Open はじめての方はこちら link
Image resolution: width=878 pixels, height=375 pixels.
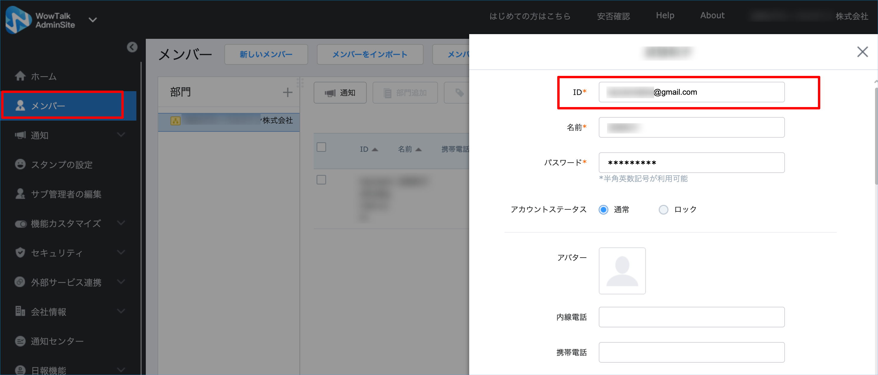tap(530, 16)
